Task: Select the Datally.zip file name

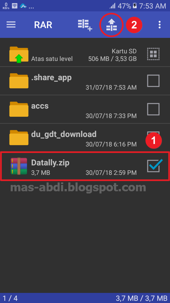Action: 50,163
